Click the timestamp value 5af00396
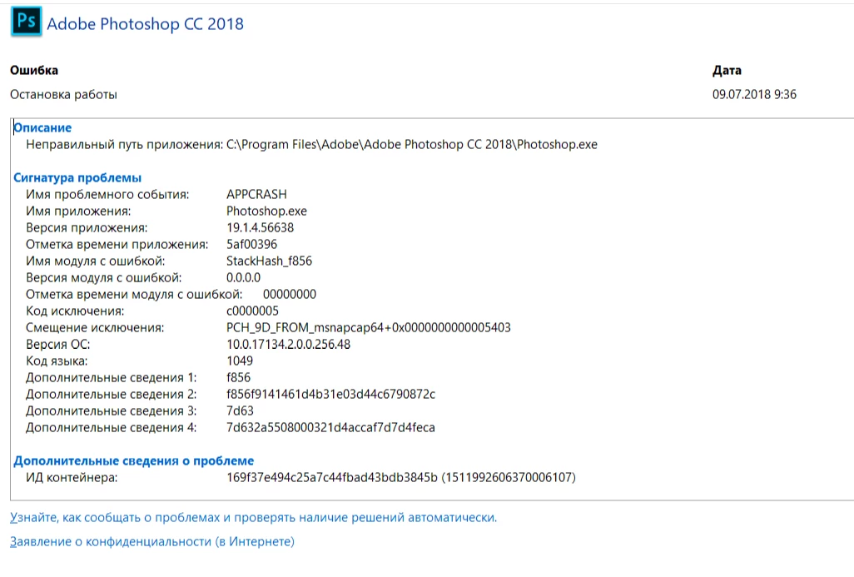The width and height of the screenshot is (854, 577). [251, 244]
